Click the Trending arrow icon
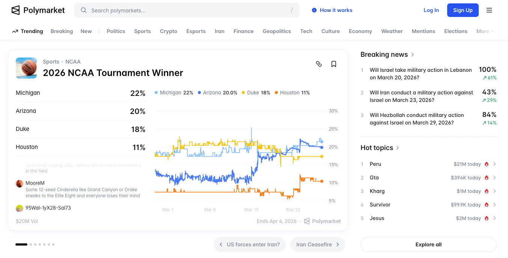 (15, 31)
